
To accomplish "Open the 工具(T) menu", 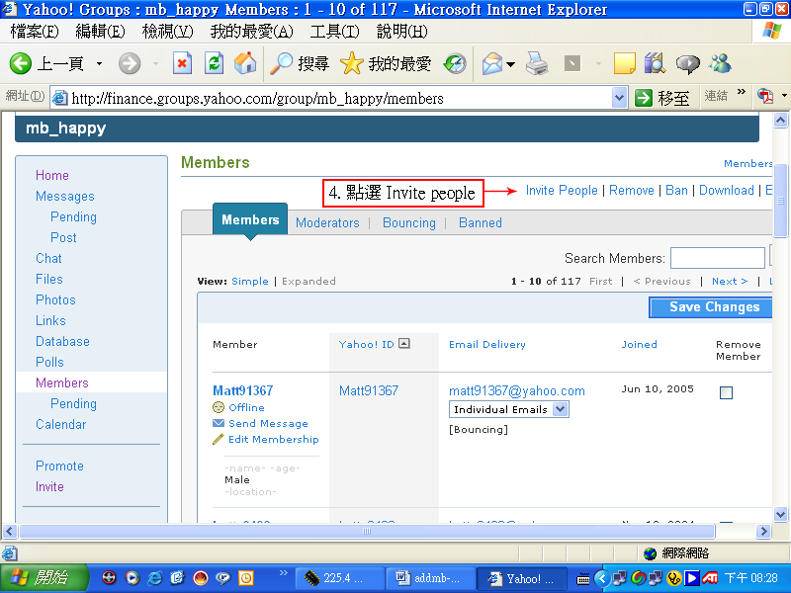I will click(x=333, y=32).
